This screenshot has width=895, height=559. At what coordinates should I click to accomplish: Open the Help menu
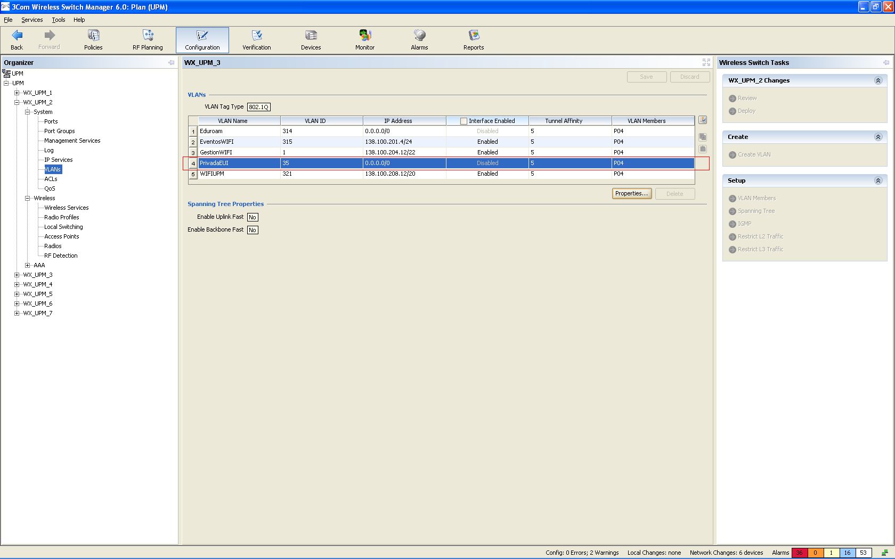79,20
